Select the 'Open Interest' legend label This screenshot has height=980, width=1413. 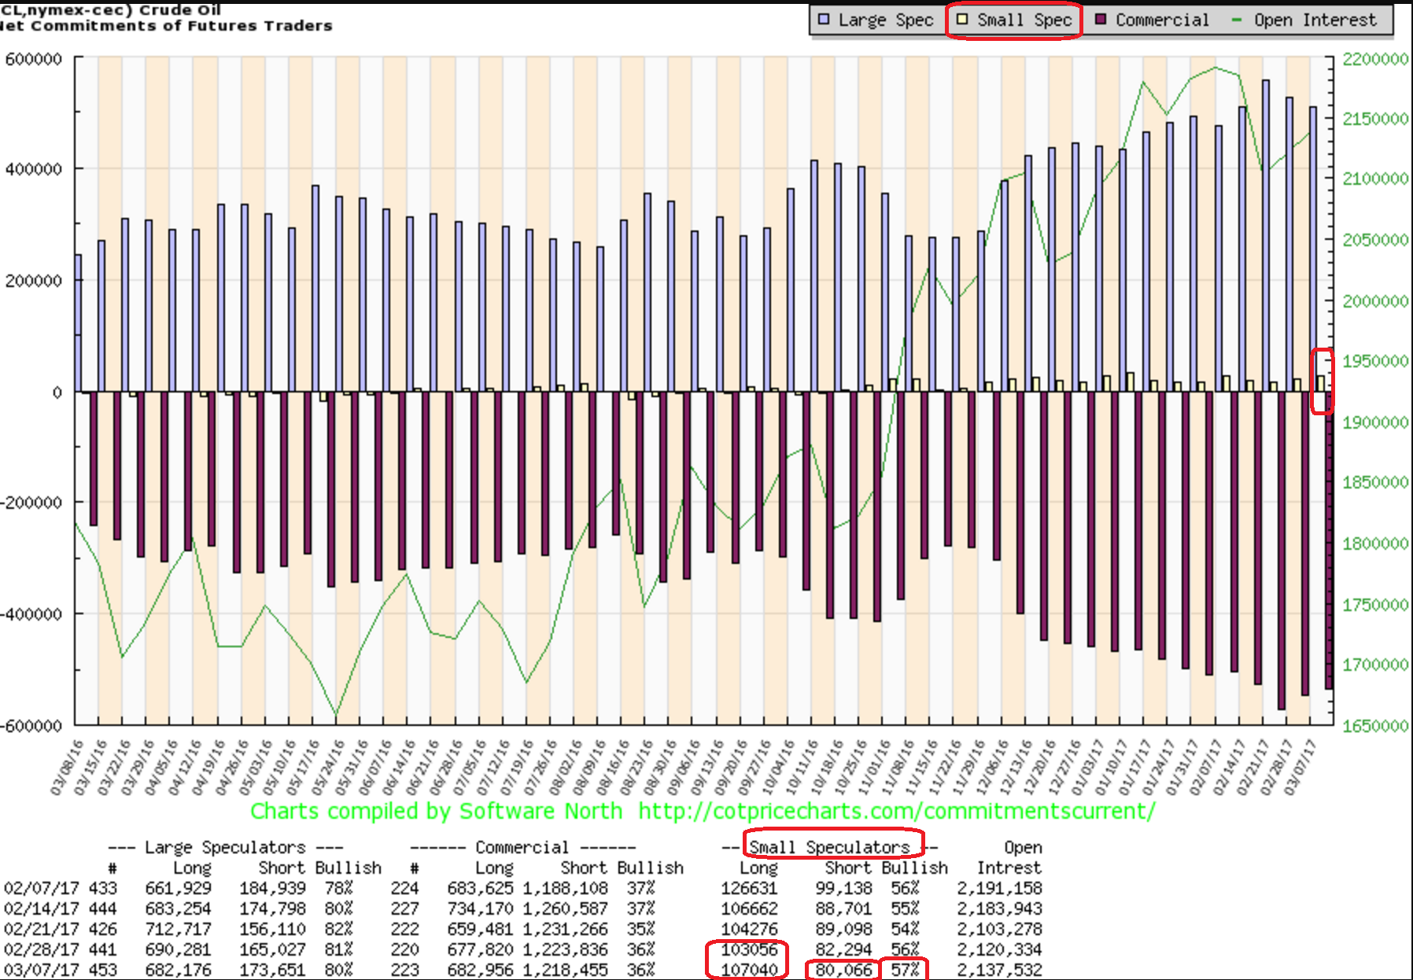pos(1315,20)
